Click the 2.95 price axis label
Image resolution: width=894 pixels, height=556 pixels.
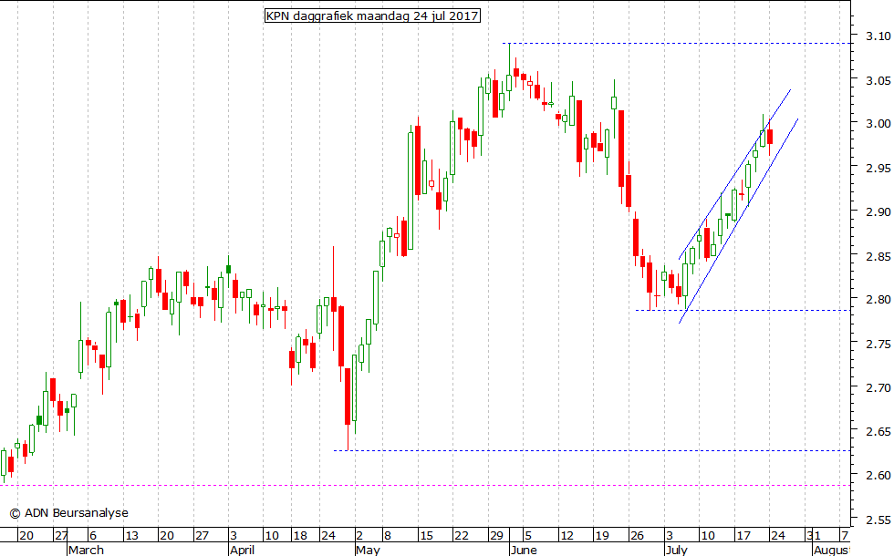(x=878, y=168)
